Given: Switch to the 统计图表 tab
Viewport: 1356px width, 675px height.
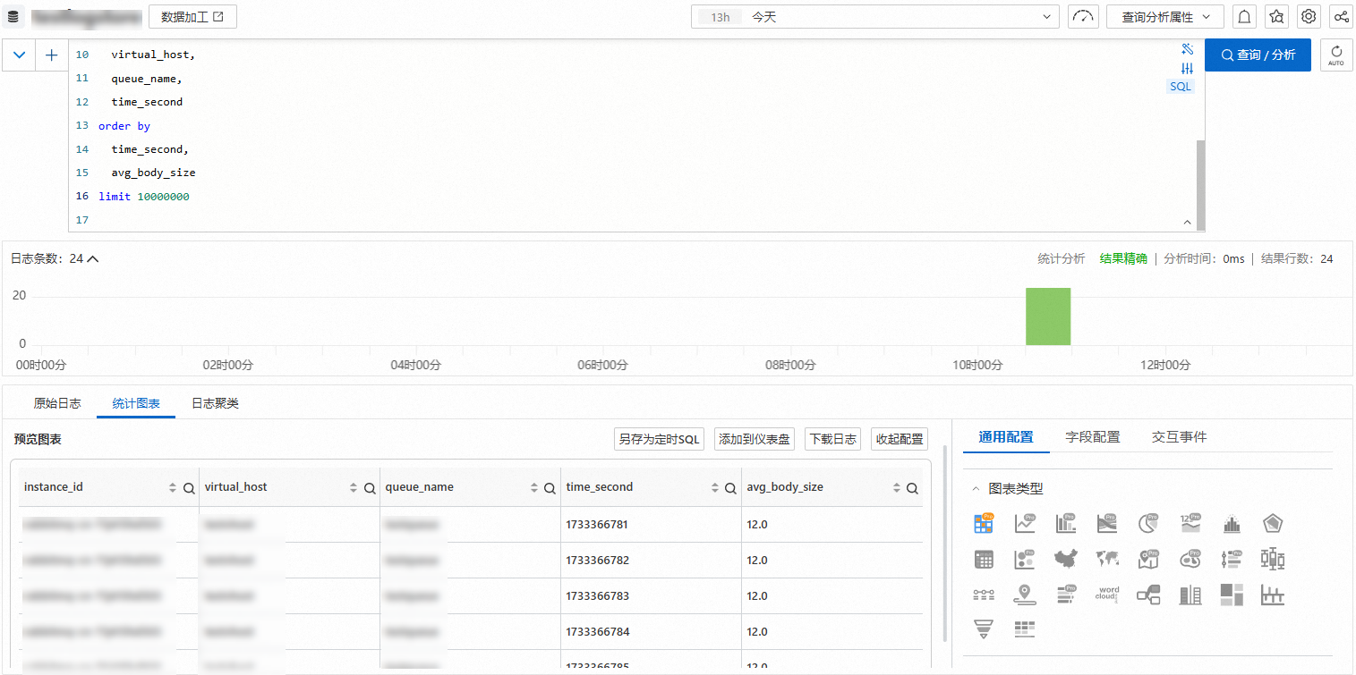Looking at the screenshot, I should click(x=136, y=403).
